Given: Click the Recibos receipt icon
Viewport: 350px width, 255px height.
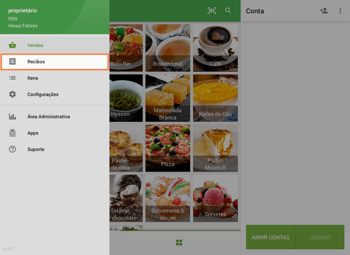Looking at the screenshot, I should pyautogui.click(x=13, y=61).
